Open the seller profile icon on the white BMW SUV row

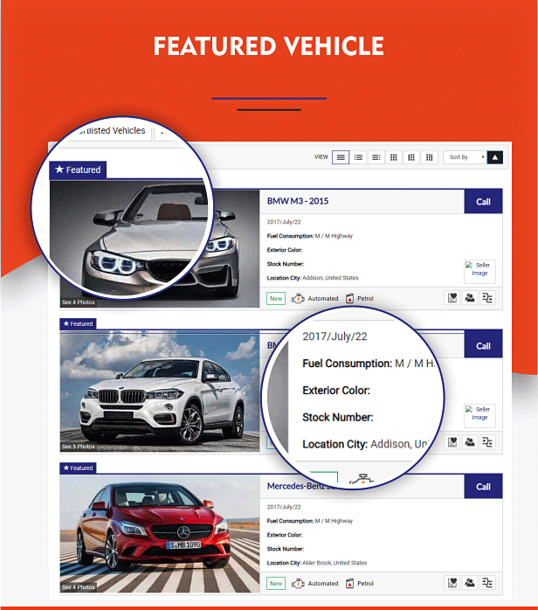[470, 442]
